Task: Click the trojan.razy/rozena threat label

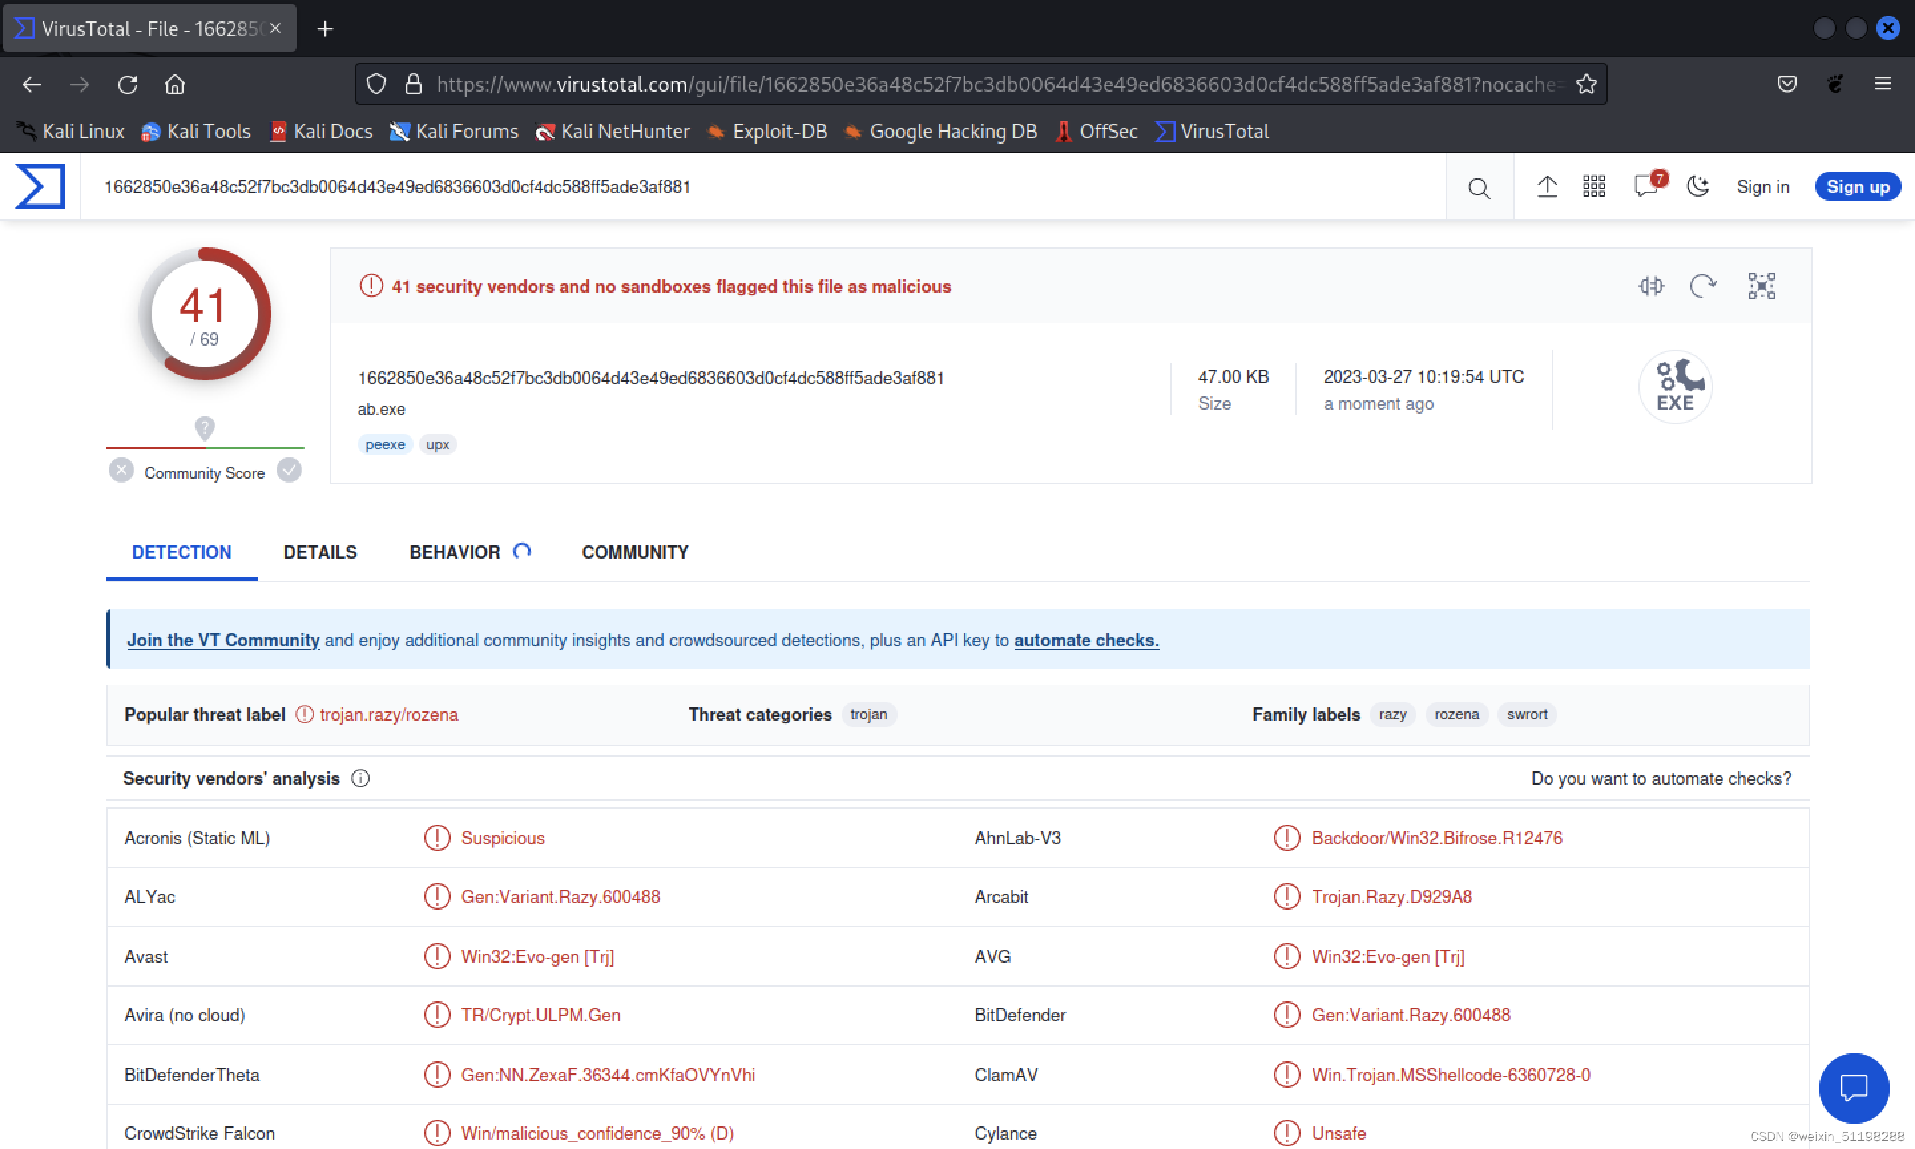Action: 388,714
